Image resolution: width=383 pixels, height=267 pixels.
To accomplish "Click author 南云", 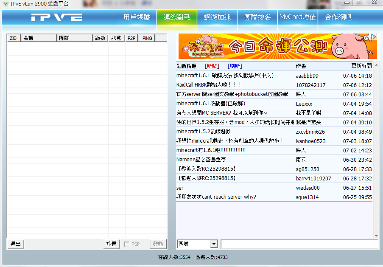I will (301, 160).
